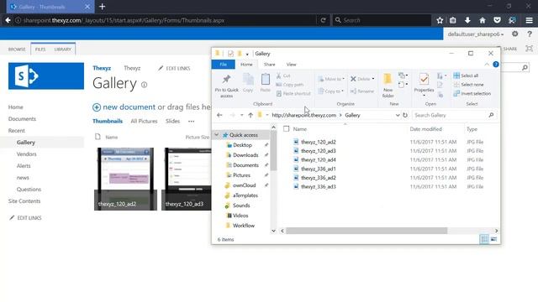
Task: Refresh the Explorer Gallery folder
Action: point(405,115)
